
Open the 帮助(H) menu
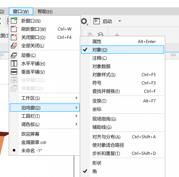pos(45,12)
